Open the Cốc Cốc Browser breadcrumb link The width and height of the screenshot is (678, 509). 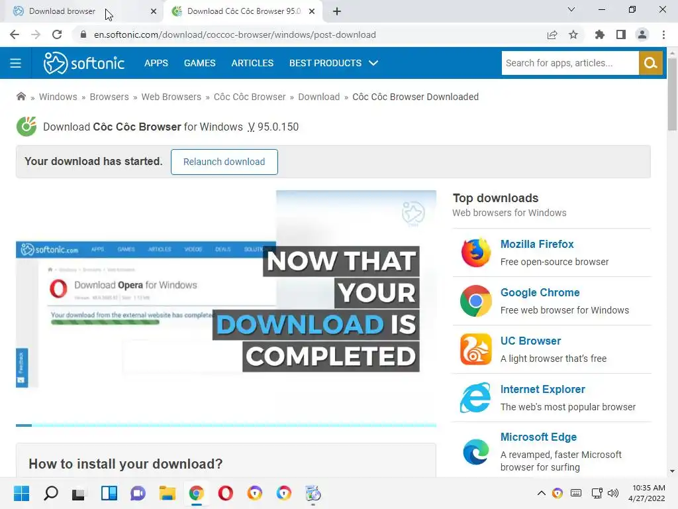pyautogui.click(x=250, y=97)
